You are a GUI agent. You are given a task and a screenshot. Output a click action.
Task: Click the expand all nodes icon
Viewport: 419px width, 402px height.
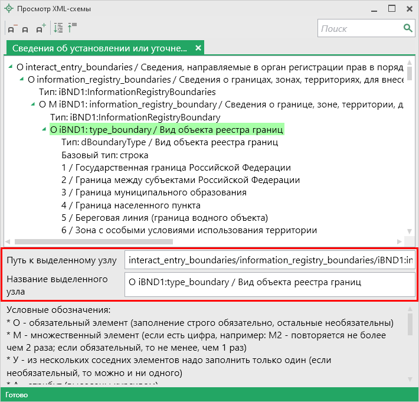58,28
